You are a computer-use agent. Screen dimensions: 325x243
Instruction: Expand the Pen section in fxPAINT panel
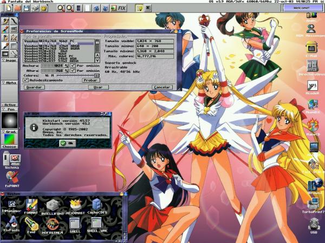[x=10, y=109]
